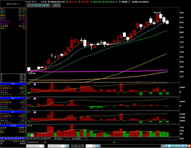Select the blue 外資 panel header
Screen dimensions: 191x148
click(13, 84)
